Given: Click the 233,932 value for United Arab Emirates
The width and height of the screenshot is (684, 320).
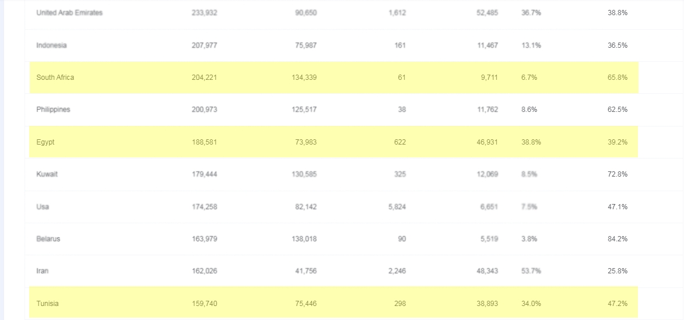Looking at the screenshot, I should point(204,13).
